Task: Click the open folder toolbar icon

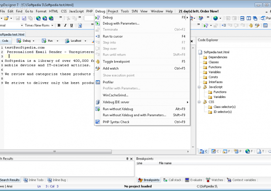Action: 6,18
